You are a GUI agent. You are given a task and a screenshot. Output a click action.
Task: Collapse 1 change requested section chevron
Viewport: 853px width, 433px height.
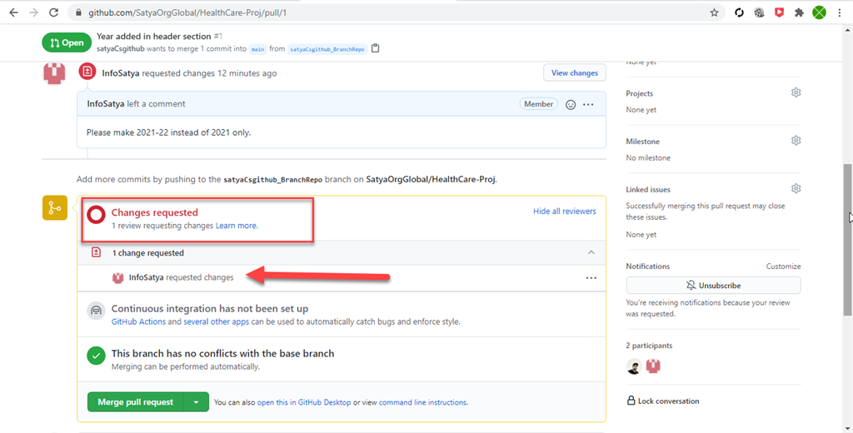click(591, 252)
